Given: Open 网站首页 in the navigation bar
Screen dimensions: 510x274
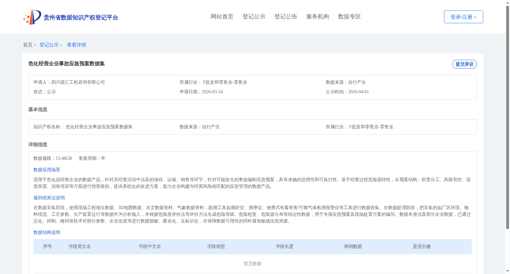Looking at the screenshot, I should pos(222,17).
